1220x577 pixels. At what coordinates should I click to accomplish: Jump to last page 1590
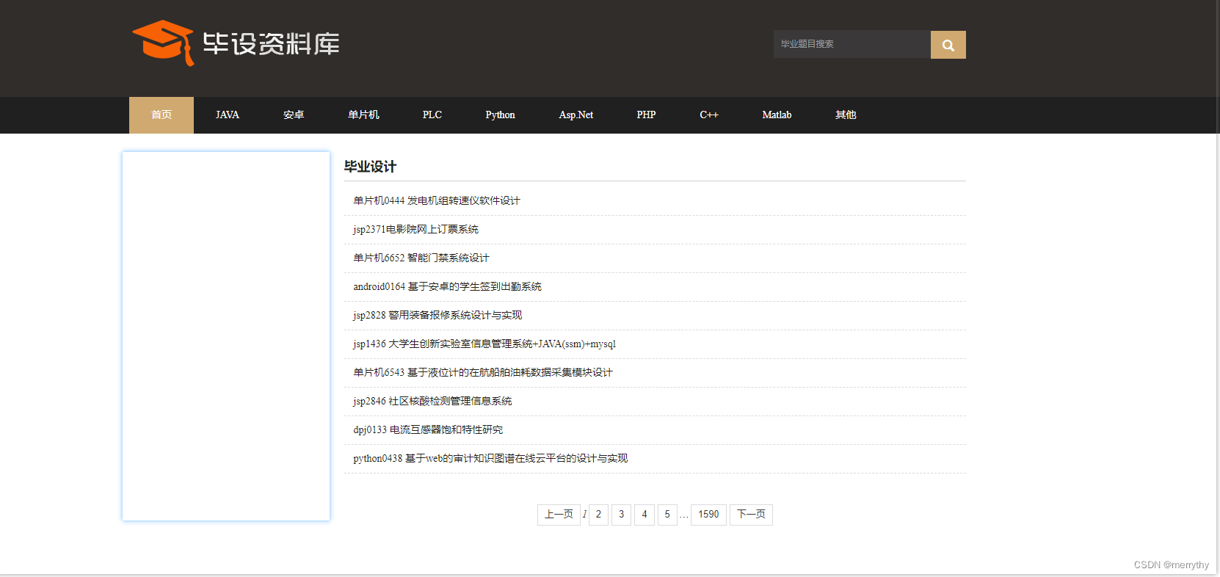(708, 515)
